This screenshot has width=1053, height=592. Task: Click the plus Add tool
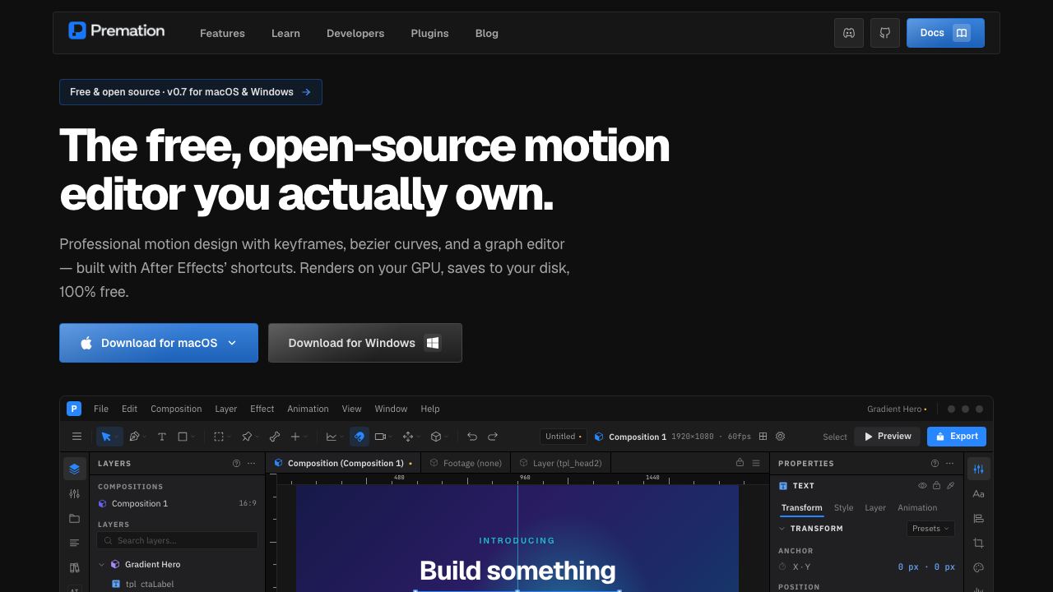point(295,437)
